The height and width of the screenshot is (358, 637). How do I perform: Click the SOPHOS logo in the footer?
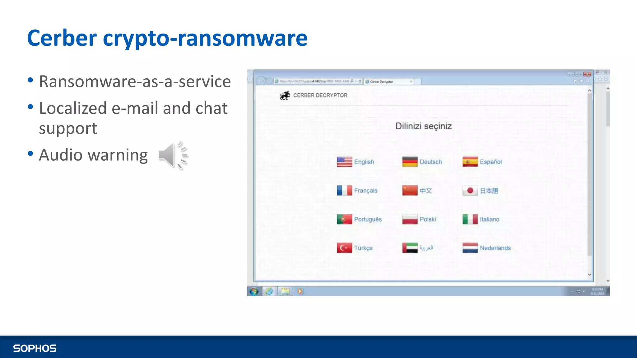click(35, 348)
